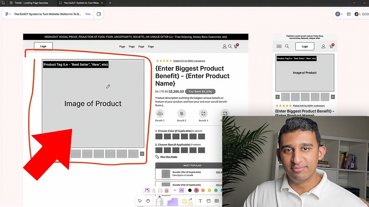369x207 pixels.
Task: Open the timer widget
Action: coord(362,14)
